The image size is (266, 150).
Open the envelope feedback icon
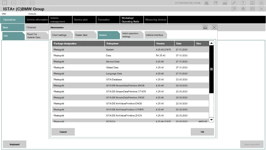[x=252, y=9]
